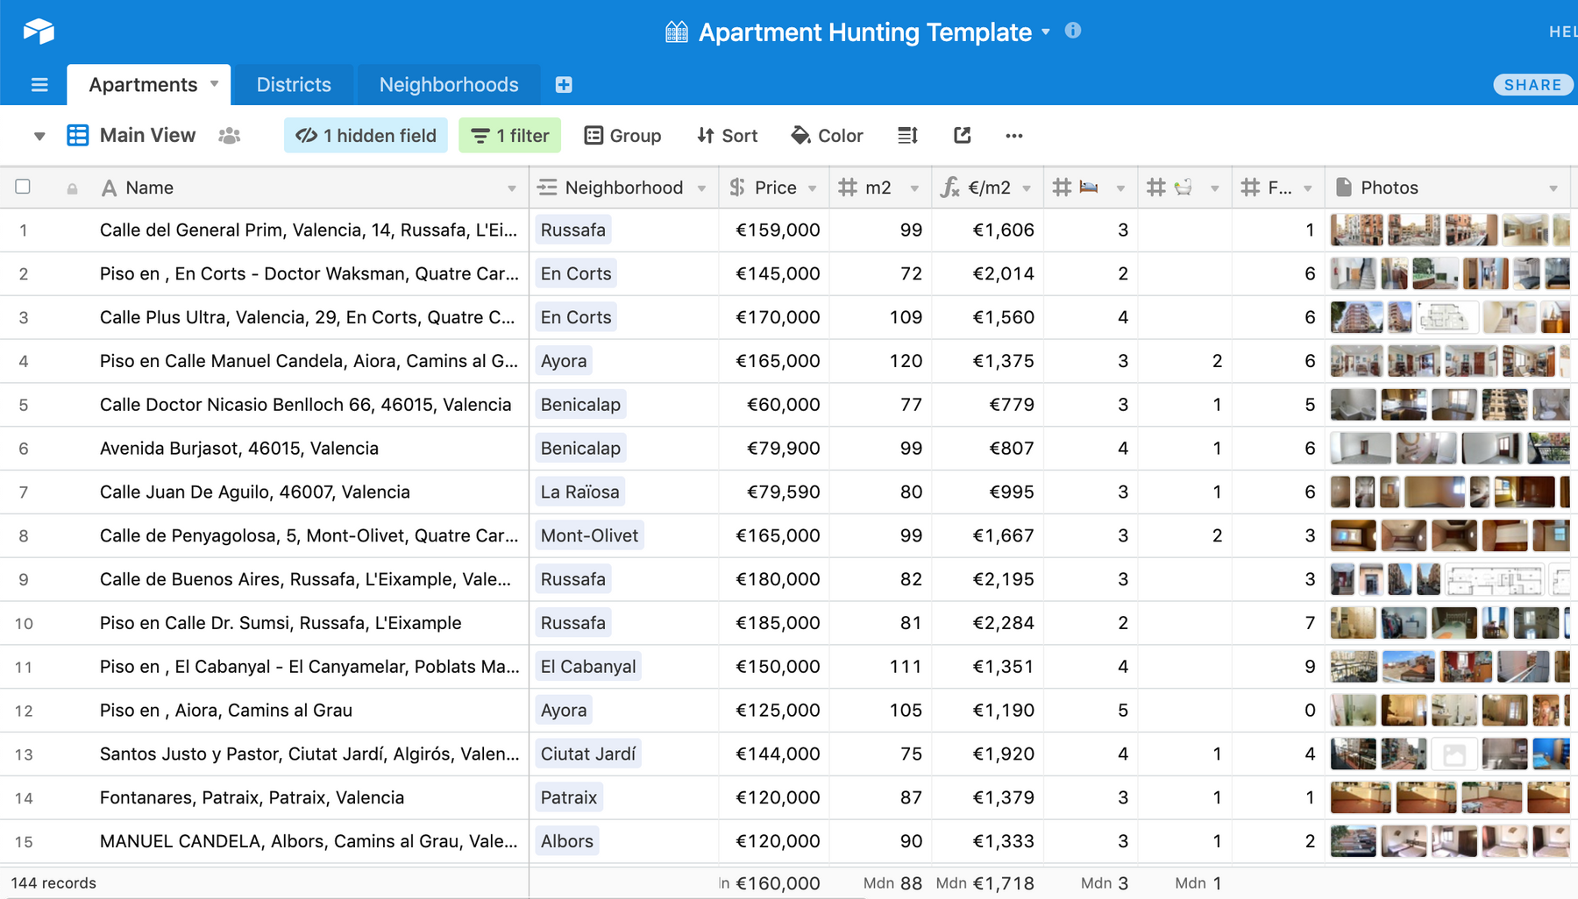Open the base info icon

click(x=1072, y=32)
